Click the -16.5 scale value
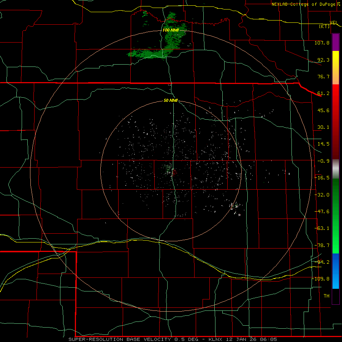The width and height of the screenshot is (342, 342). [322, 178]
